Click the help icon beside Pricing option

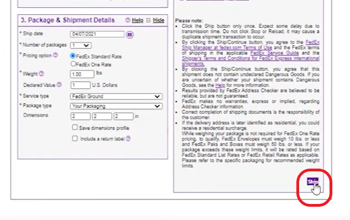pos(56,55)
